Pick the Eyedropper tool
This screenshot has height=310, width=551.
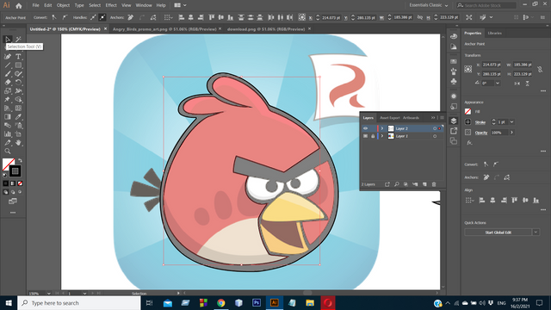coord(18,117)
